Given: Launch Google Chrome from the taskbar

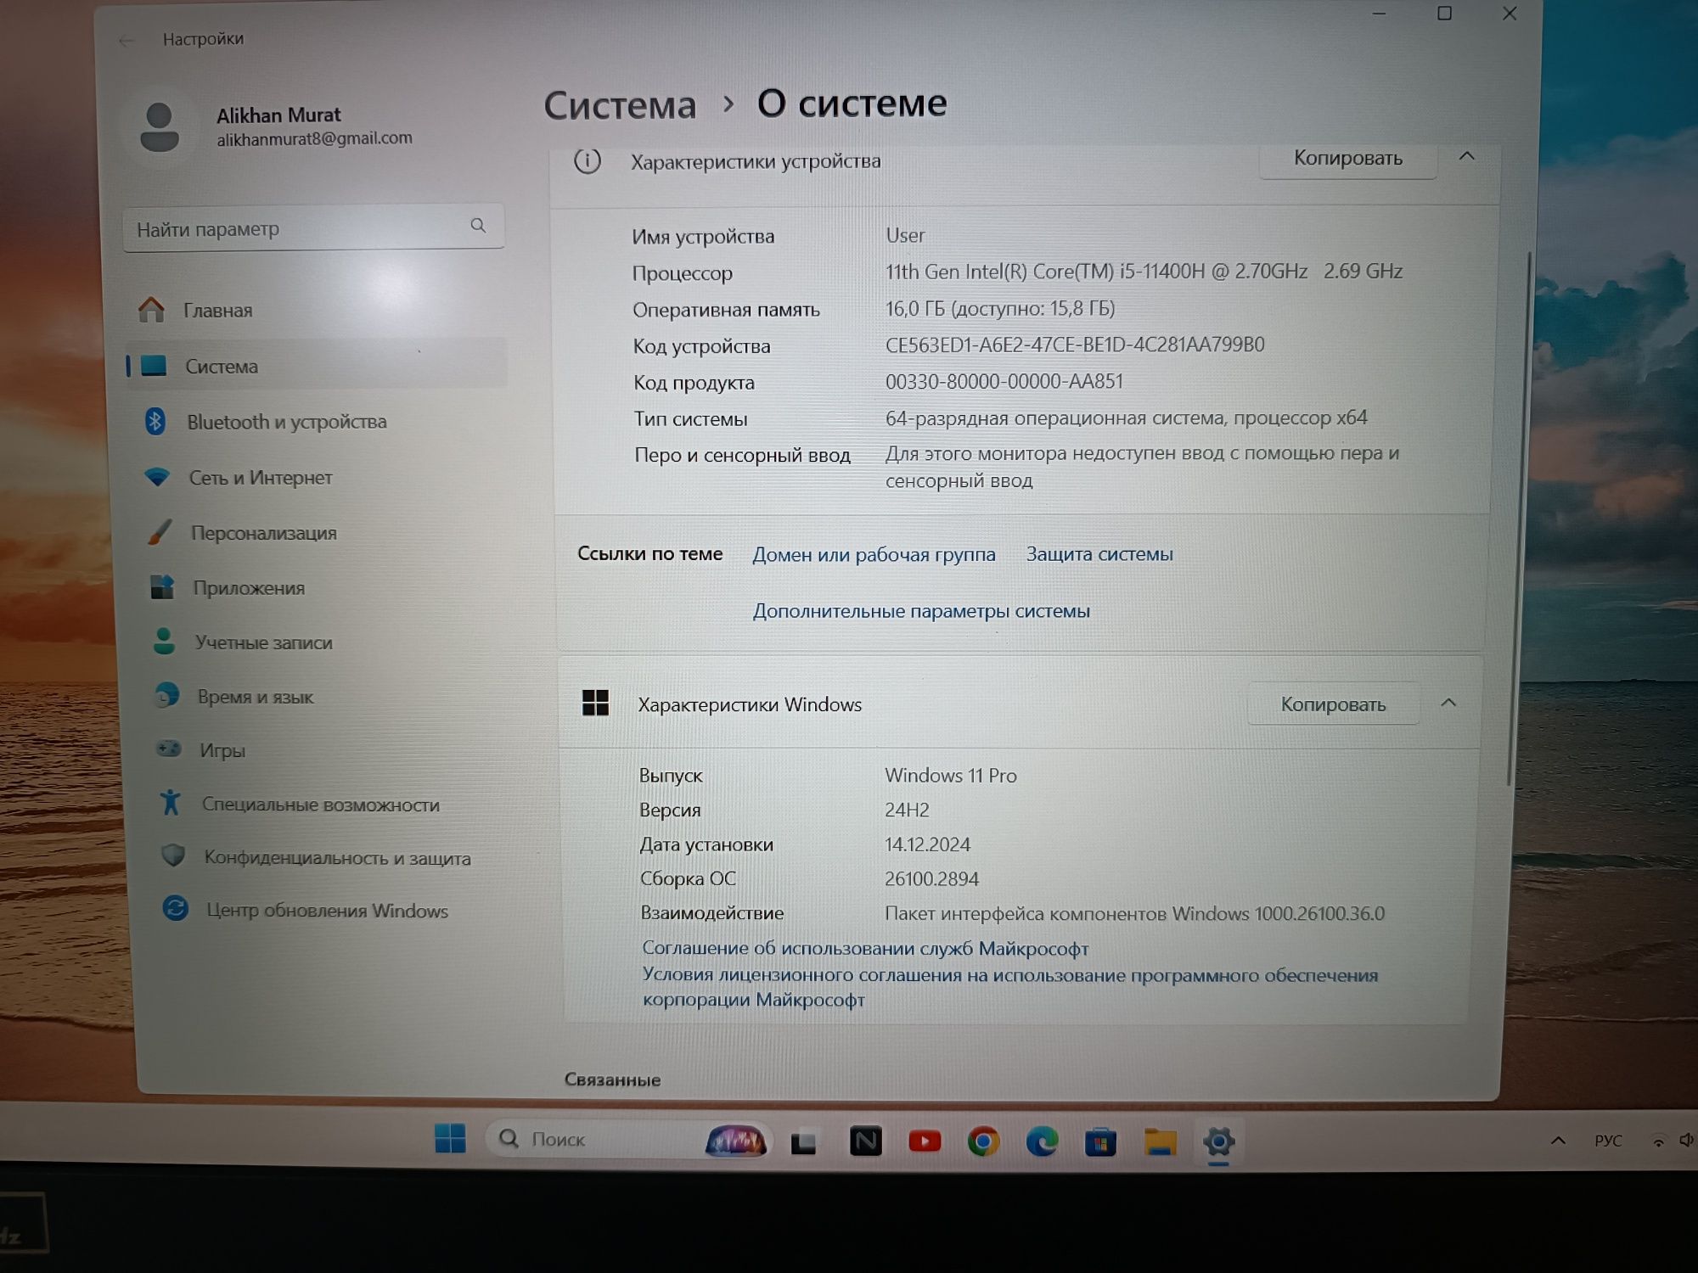Looking at the screenshot, I should click(983, 1141).
